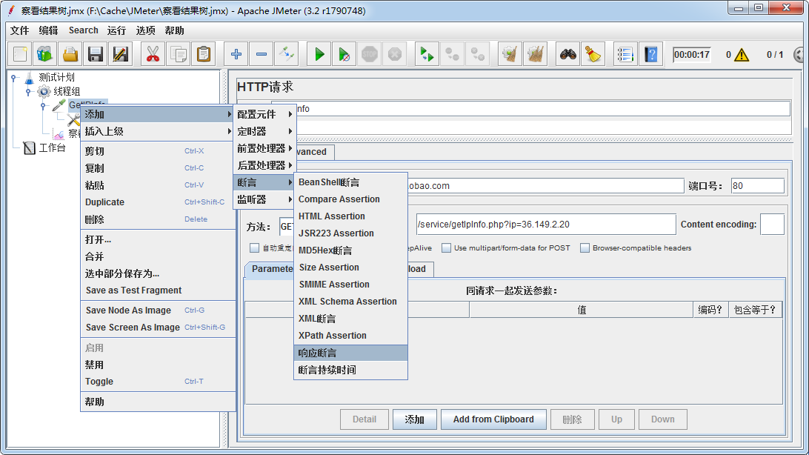The height and width of the screenshot is (455, 809).
Task: Open the 监听器 submenu
Action: 264,199
